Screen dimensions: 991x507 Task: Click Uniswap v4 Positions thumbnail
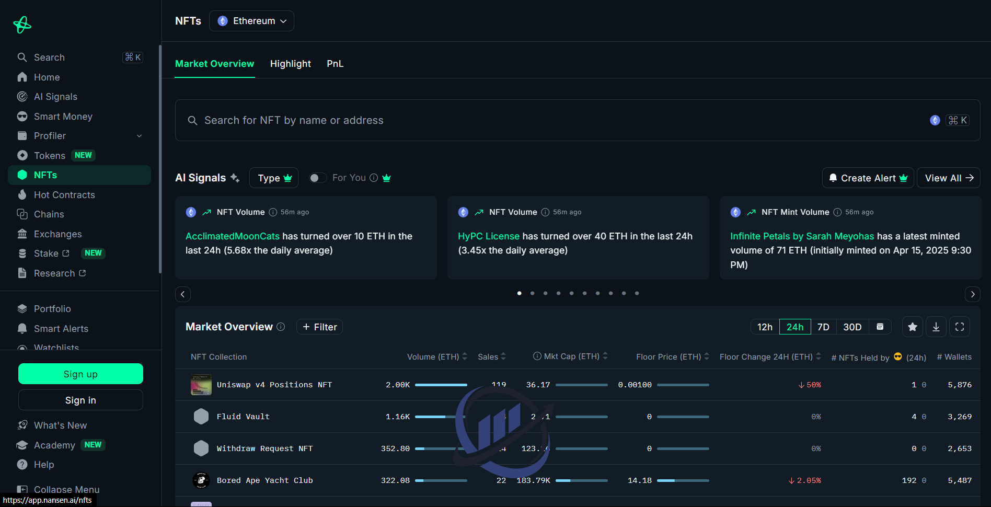[201, 385]
